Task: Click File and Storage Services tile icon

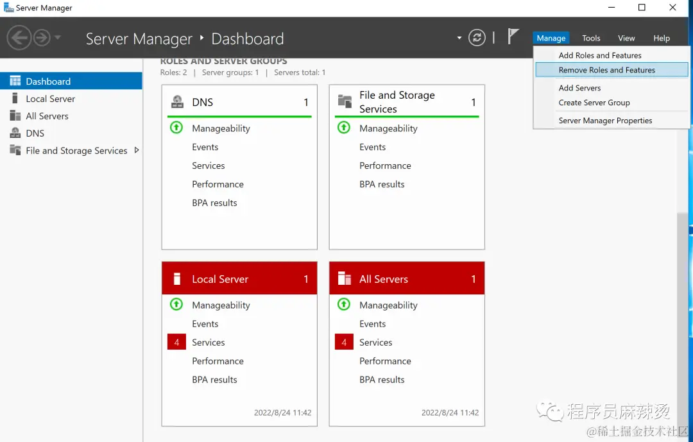Action: (x=345, y=101)
